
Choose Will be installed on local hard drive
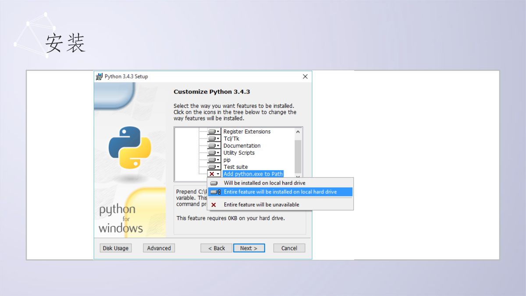(x=280, y=183)
